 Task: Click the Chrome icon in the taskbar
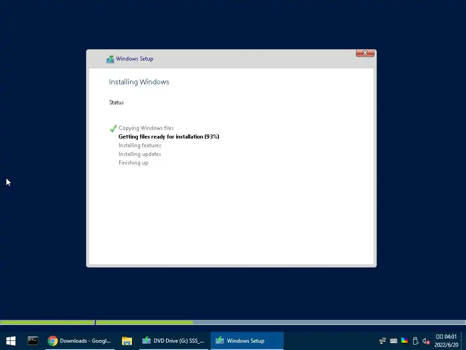[x=53, y=341]
